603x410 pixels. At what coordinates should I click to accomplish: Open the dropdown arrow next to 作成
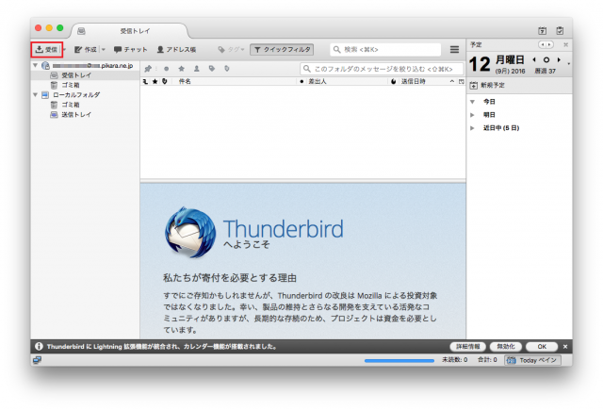point(103,50)
